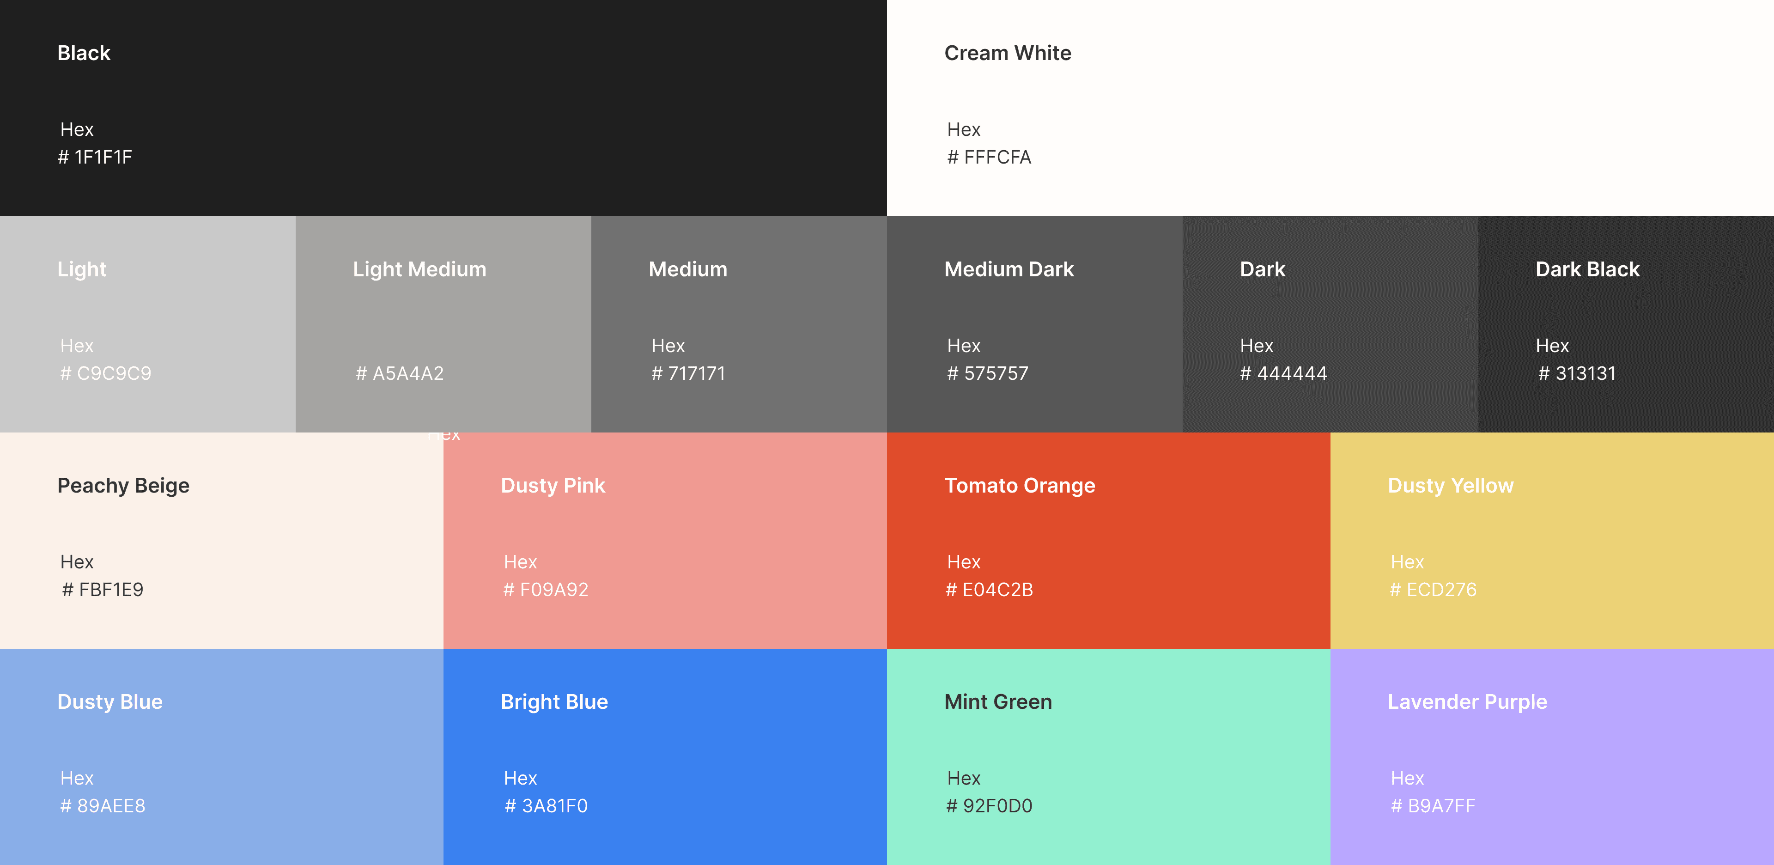Click the Medium gray swatch

coord(738,324)
